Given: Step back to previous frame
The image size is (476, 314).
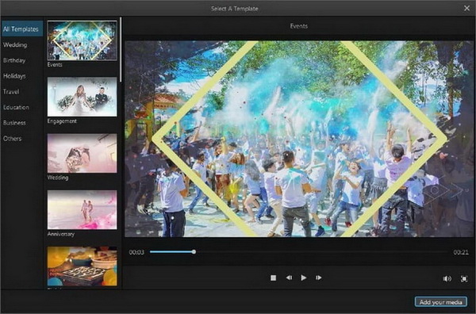Looking at the screenshot, I should (x=289, y=278).
